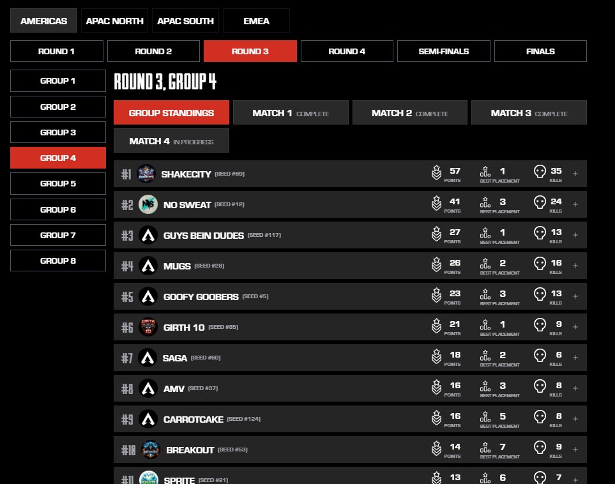
Task: Click the Goofy Goobers Apex logo
Action: click(148, 296)
